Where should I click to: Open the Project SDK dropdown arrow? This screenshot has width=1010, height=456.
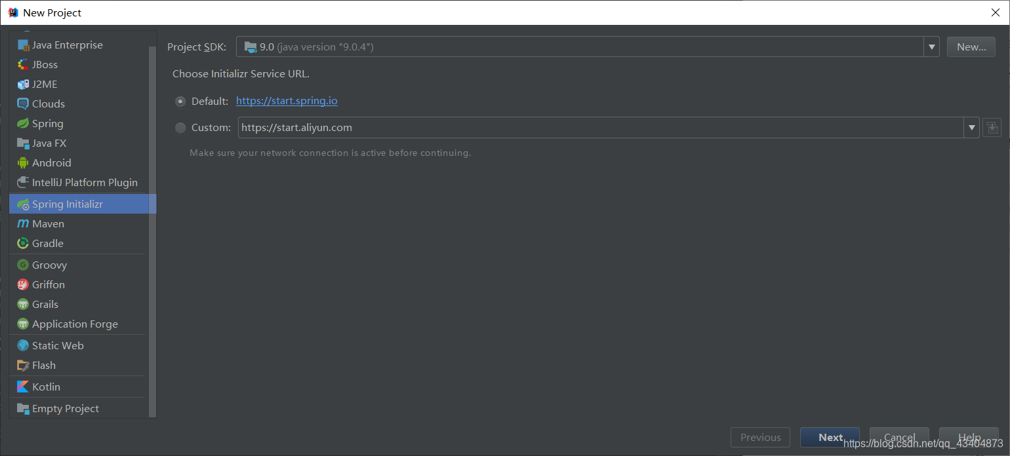click(x=931, y=47)
